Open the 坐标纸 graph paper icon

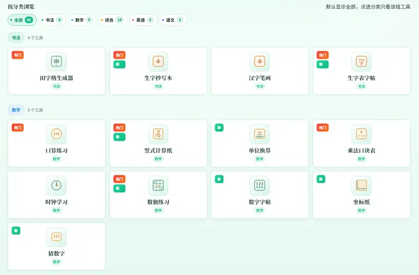[361, 186]
